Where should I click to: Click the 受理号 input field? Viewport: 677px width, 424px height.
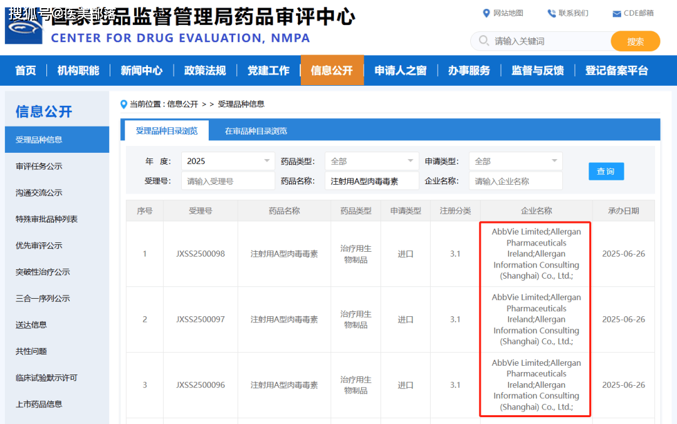coord(228,181)
